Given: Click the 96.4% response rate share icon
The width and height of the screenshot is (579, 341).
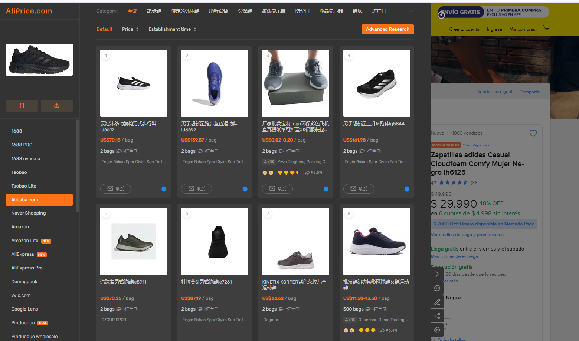Looking at the screenshot, I should point(382,331).
